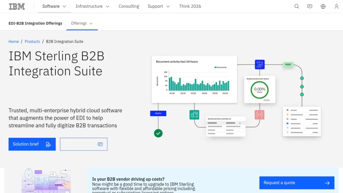Click the PDF icon on Solution brief
This screenshot has width=343, height=193.
48,144
